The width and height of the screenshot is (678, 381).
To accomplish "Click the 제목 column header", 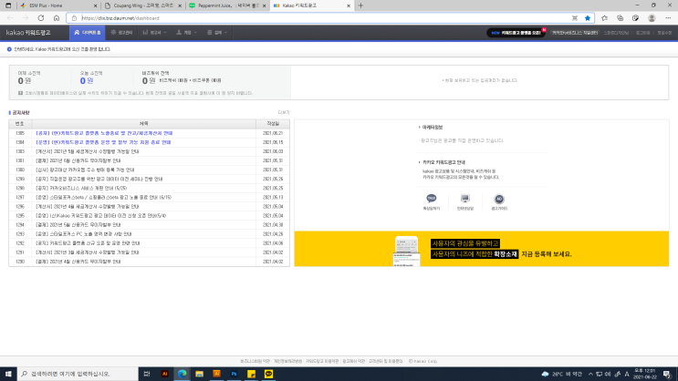I will [x=143, y=124].
